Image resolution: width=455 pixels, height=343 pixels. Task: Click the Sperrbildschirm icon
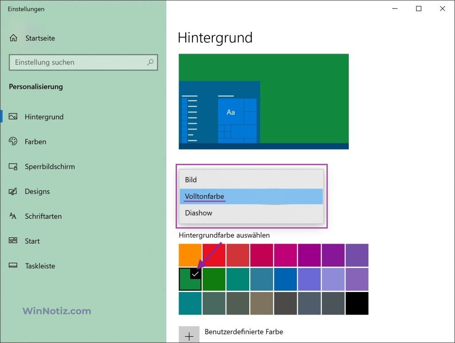14,166
